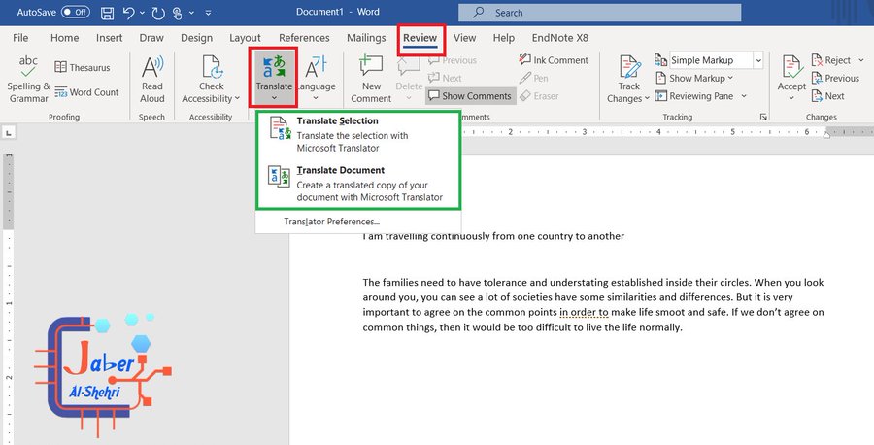
Task: Click the Track Changes icon
Action: [x=629, y=67]
